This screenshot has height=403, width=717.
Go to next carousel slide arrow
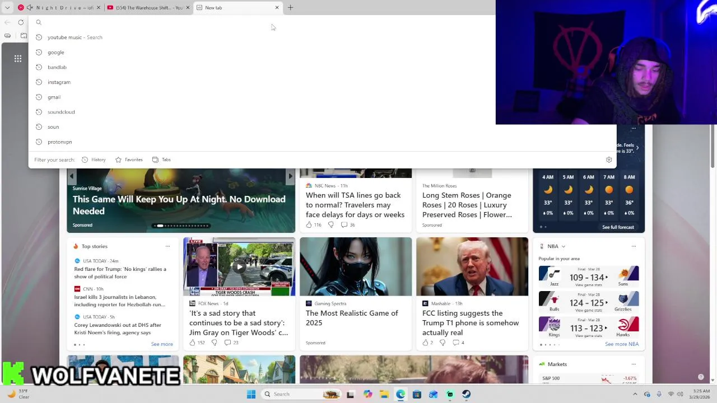point(290,176)
